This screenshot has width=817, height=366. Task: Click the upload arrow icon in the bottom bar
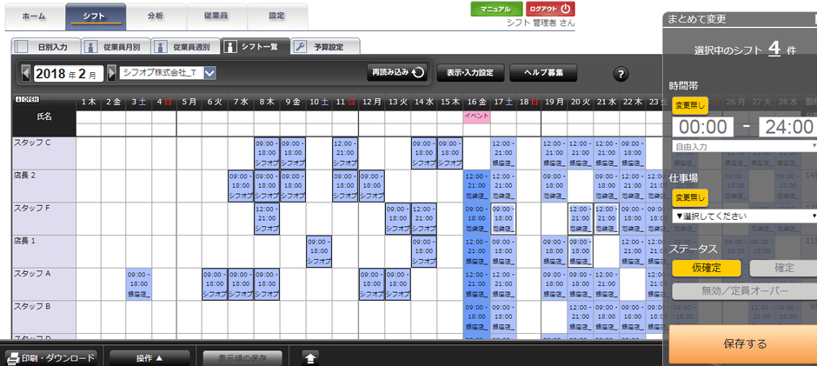310,358
